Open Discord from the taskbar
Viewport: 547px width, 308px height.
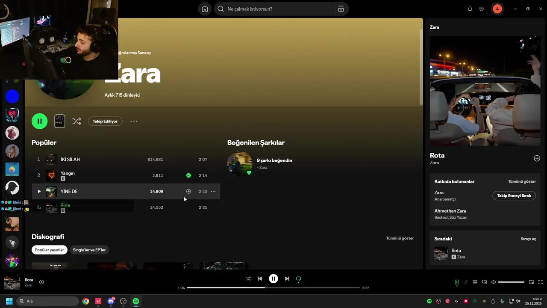pos(111,301)
